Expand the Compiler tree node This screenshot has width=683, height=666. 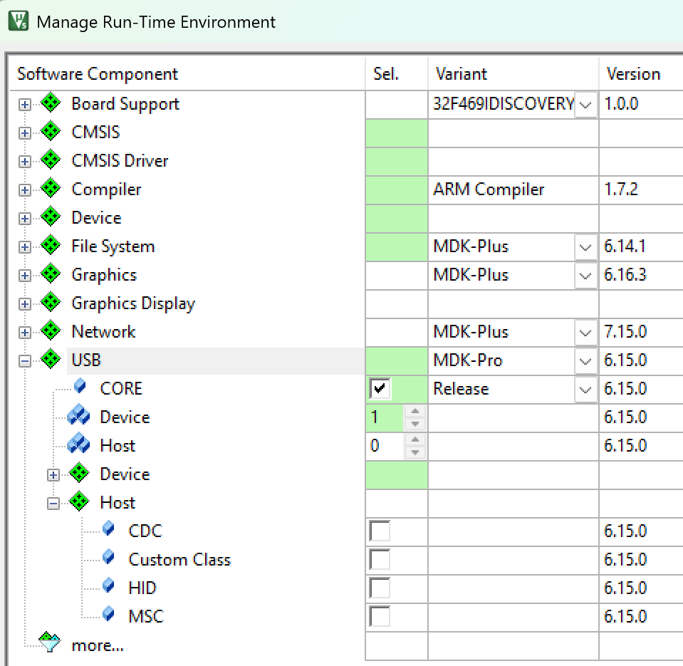click(25, 190)
